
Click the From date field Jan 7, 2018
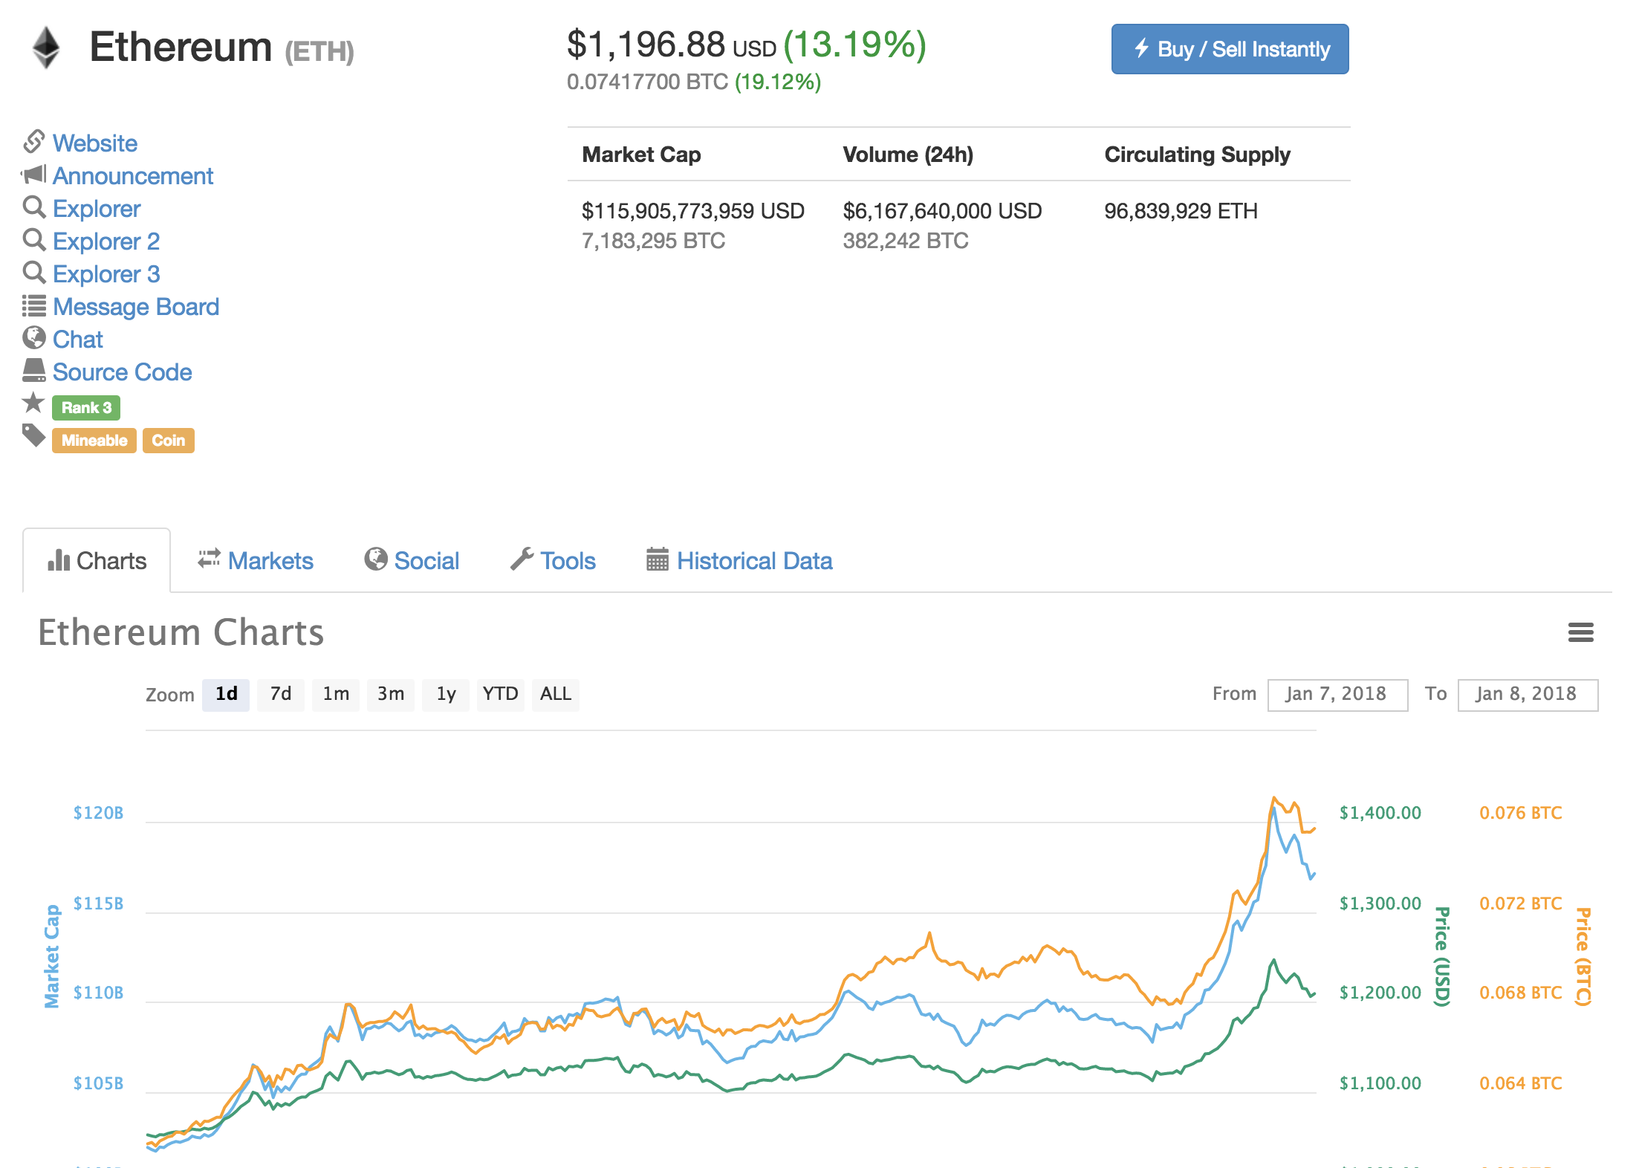1337,695
